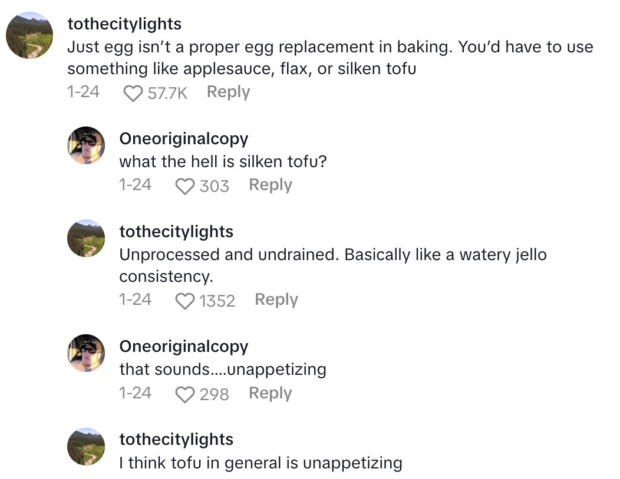Open Oneoriginalcopy username above silken tofu question
The height and width of the screenshot is (479, 620).
[184, 138]
